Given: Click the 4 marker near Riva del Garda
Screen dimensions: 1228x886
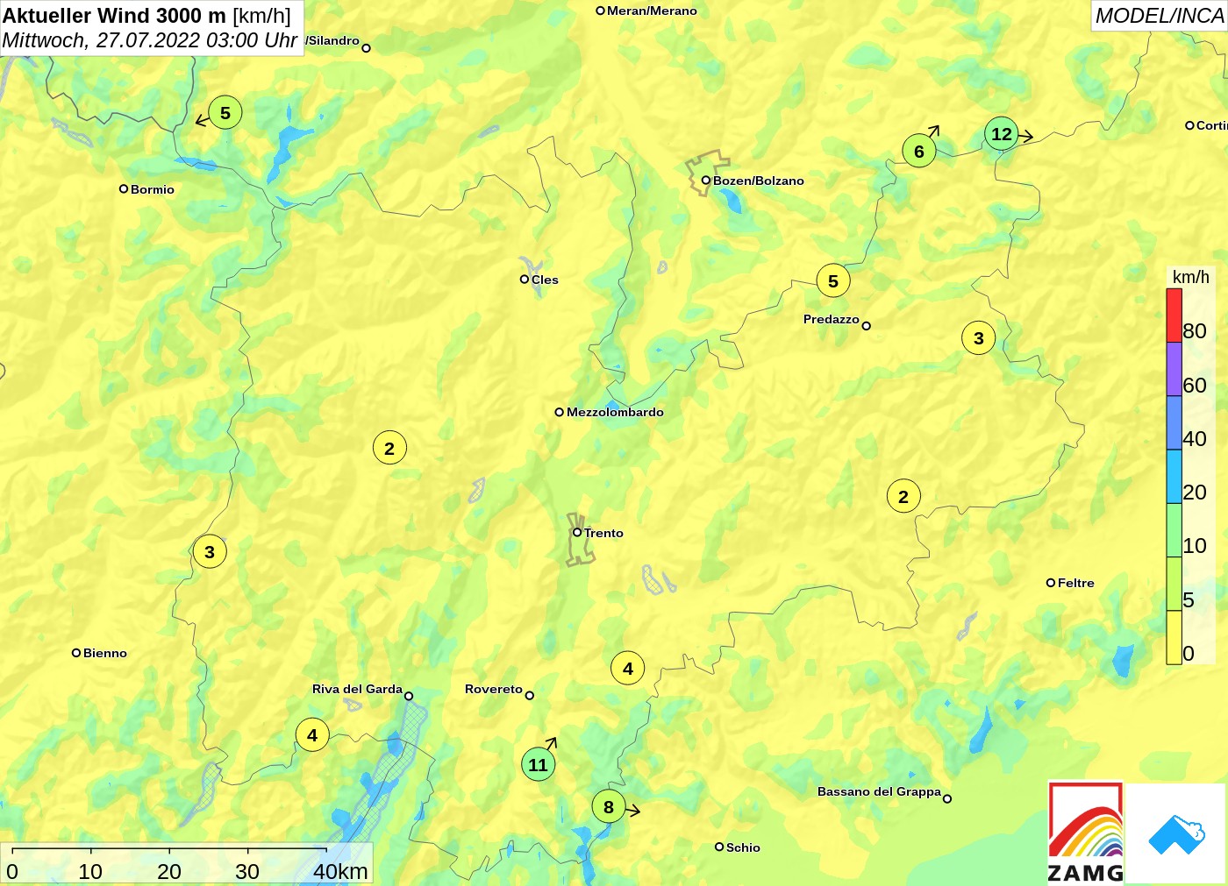Looking at the screenshot, I should tap(312, 735).
